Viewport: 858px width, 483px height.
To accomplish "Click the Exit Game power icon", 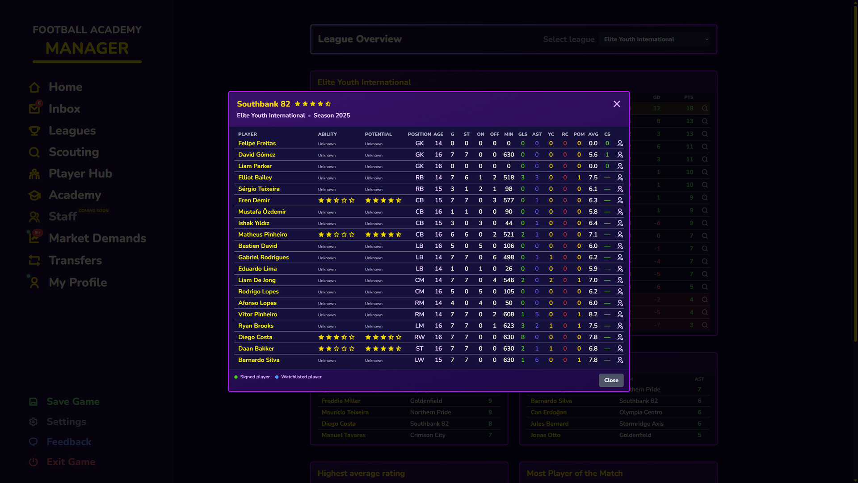I will click(x=33, y=462).
